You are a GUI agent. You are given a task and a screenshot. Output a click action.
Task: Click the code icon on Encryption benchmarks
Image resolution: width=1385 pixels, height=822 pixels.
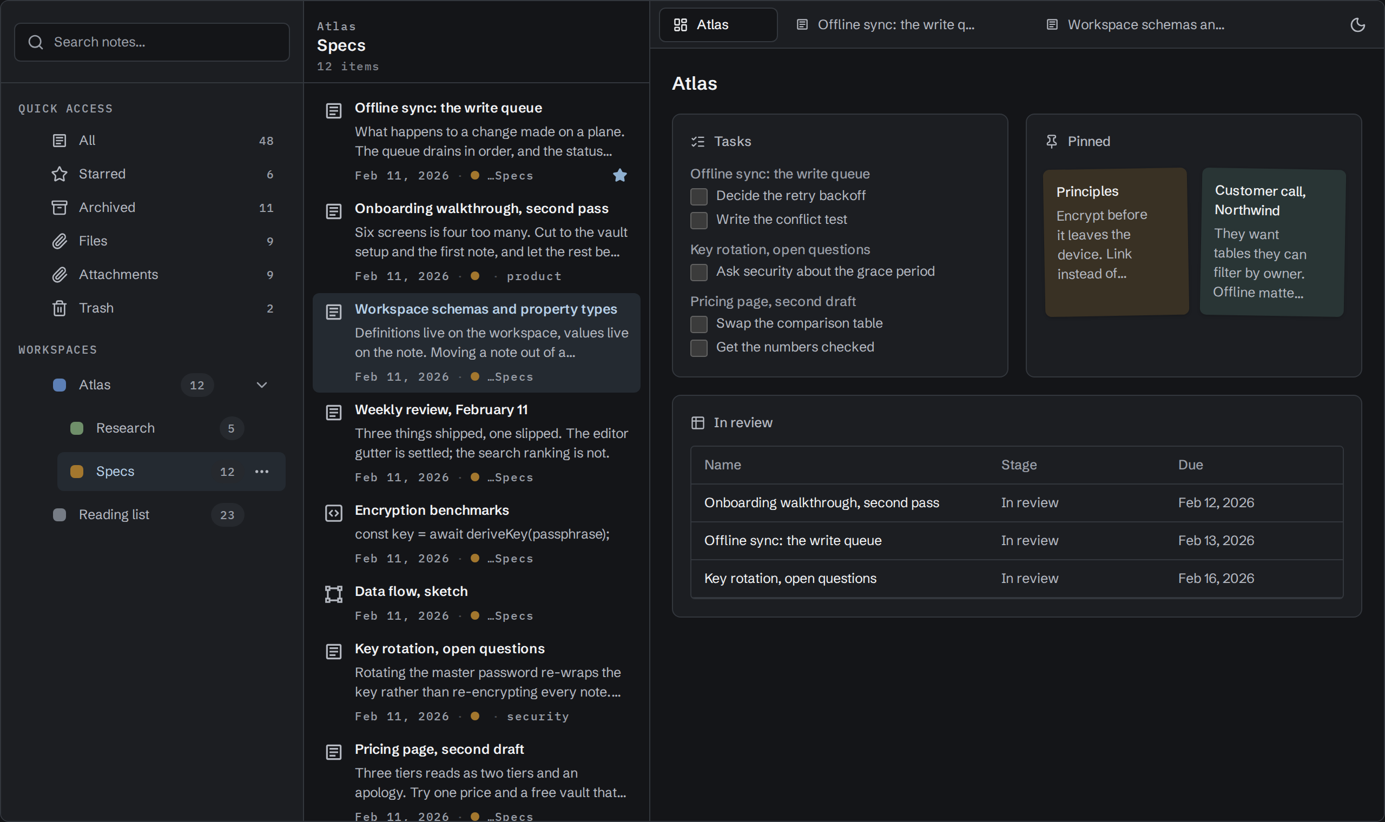click(x=333, y=513)
